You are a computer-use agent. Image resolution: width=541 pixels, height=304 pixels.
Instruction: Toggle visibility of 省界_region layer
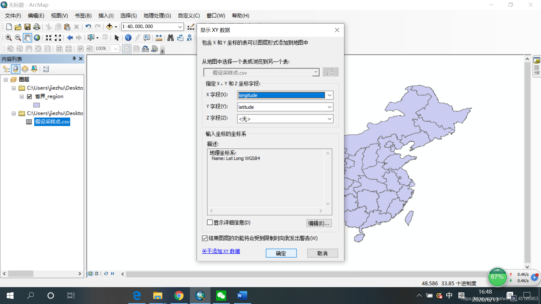click(29, 97)
